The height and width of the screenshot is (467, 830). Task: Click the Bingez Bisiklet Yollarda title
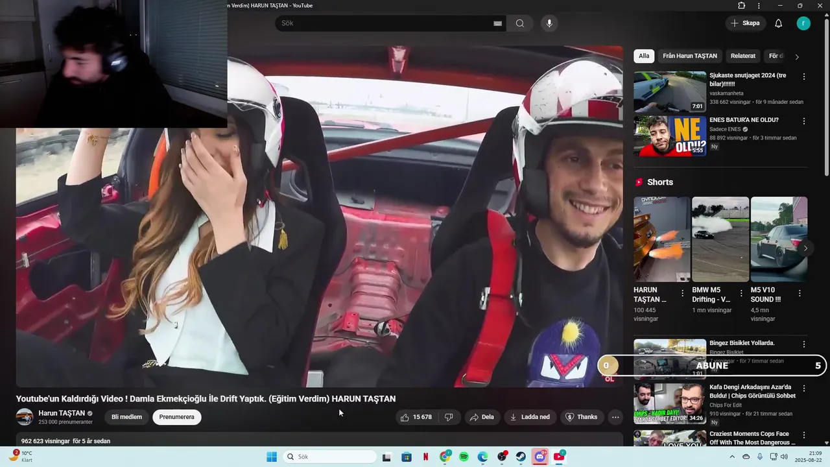742,343
